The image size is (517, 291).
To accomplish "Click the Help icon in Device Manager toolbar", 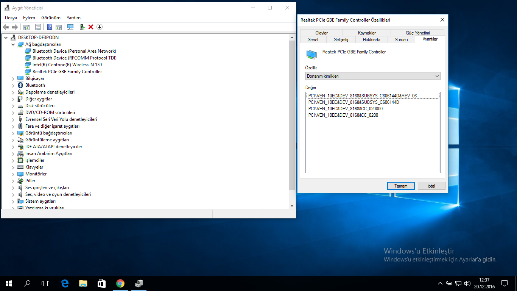I will [x=50, y=27].
